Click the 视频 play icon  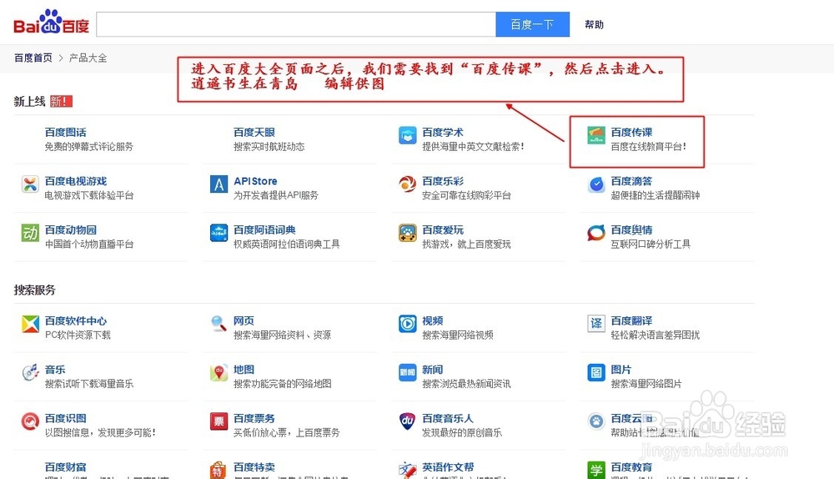coord(408,324)
